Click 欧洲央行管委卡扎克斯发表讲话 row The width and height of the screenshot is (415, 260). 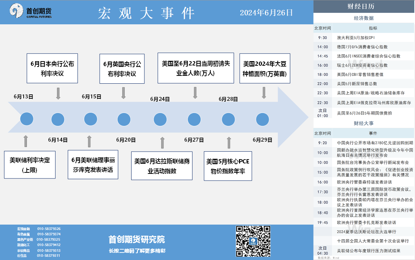coord(364,222)
